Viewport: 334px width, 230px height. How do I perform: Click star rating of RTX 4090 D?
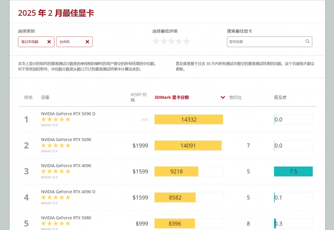coord(56,197)
